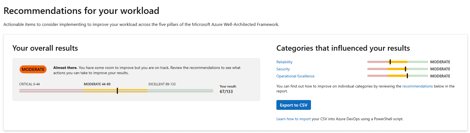Click the Operational Excellence score bar marker
The image size is (470, 133).
click(407, 76)
